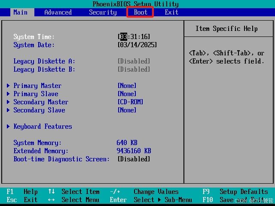The height and width of the screenshot is (206, 275).
Task: Open Primary Master sub-menu
Action: coord(37,86)
